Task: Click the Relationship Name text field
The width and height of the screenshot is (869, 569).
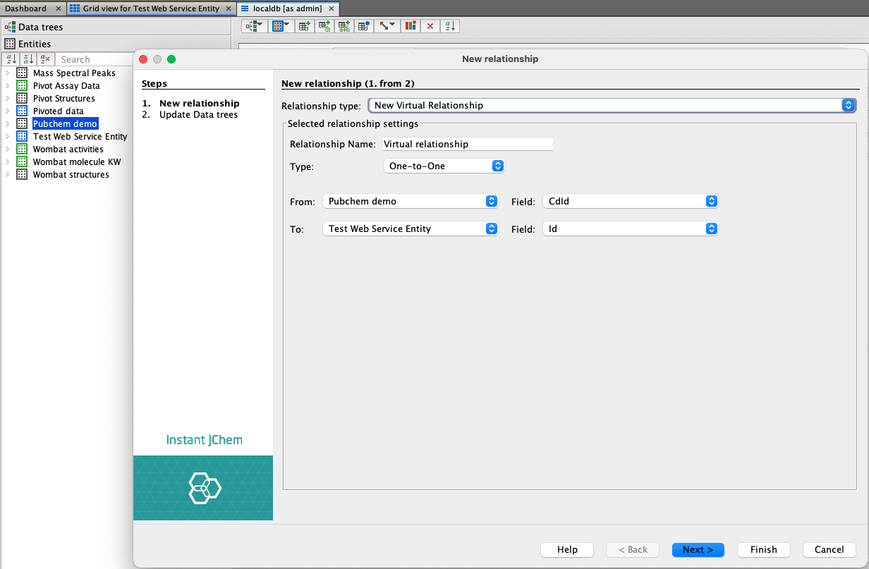Action: click(x=467, y=144)
